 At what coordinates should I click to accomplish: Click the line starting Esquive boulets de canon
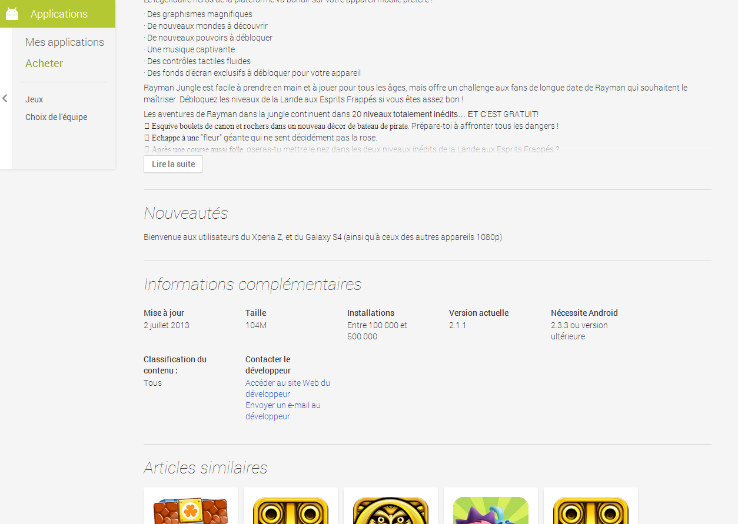(x=351, y=126)
